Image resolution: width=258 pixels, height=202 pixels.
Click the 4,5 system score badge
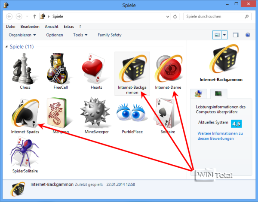[x=236, y=124]
